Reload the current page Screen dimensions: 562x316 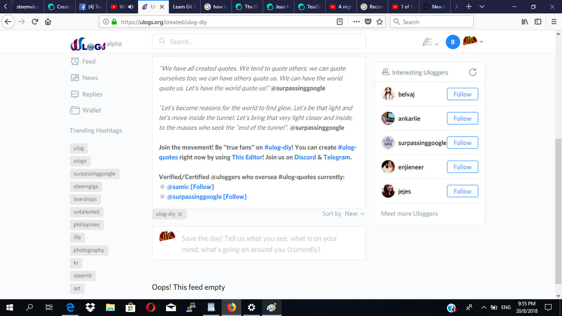[x=35, y=22]
